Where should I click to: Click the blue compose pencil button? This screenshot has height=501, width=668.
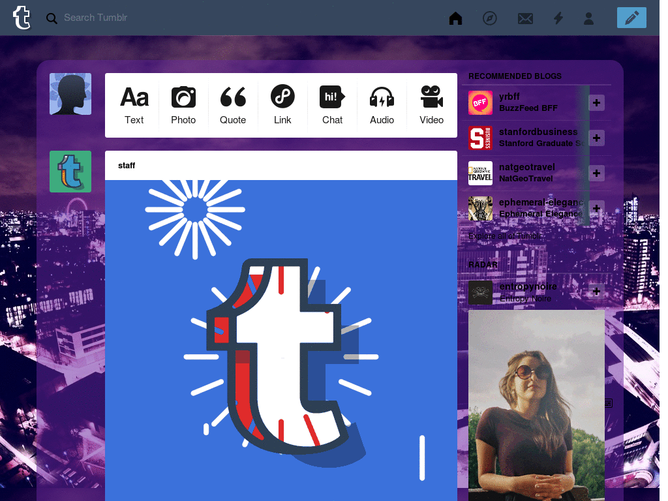pos(631,18)
